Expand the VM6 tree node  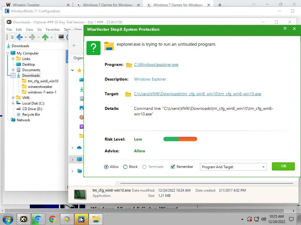(x=13, y=98)
